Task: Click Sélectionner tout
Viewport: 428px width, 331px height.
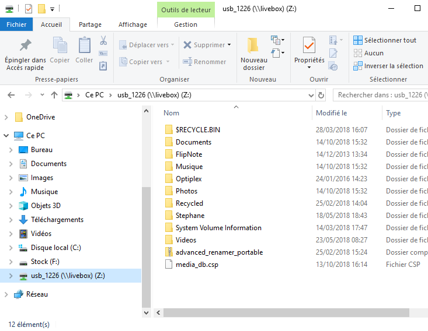Action: [385, 40]
